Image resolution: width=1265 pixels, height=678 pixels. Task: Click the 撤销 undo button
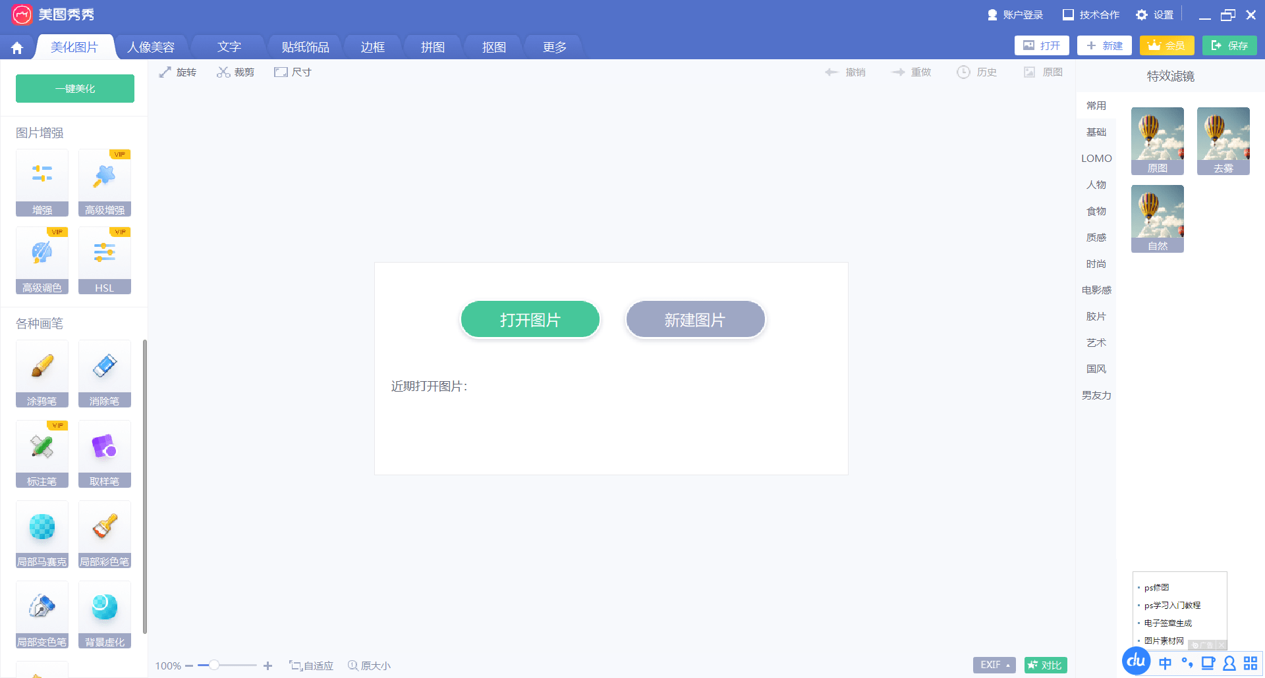click(845, 72)
